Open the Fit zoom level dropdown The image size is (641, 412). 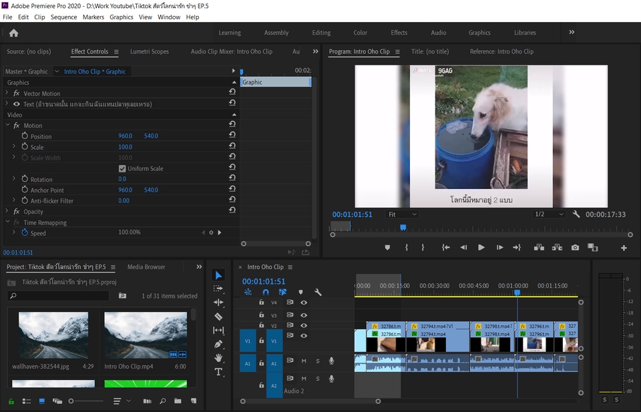tap(402, 214)
